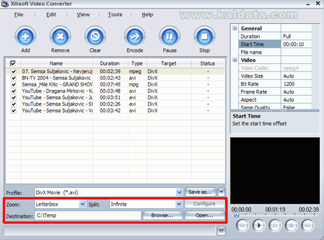Uncheck the YouTube file lasting 00:02:26
Image resolution: width=324 pixels, height=240 pixels.
pos(13,104)
